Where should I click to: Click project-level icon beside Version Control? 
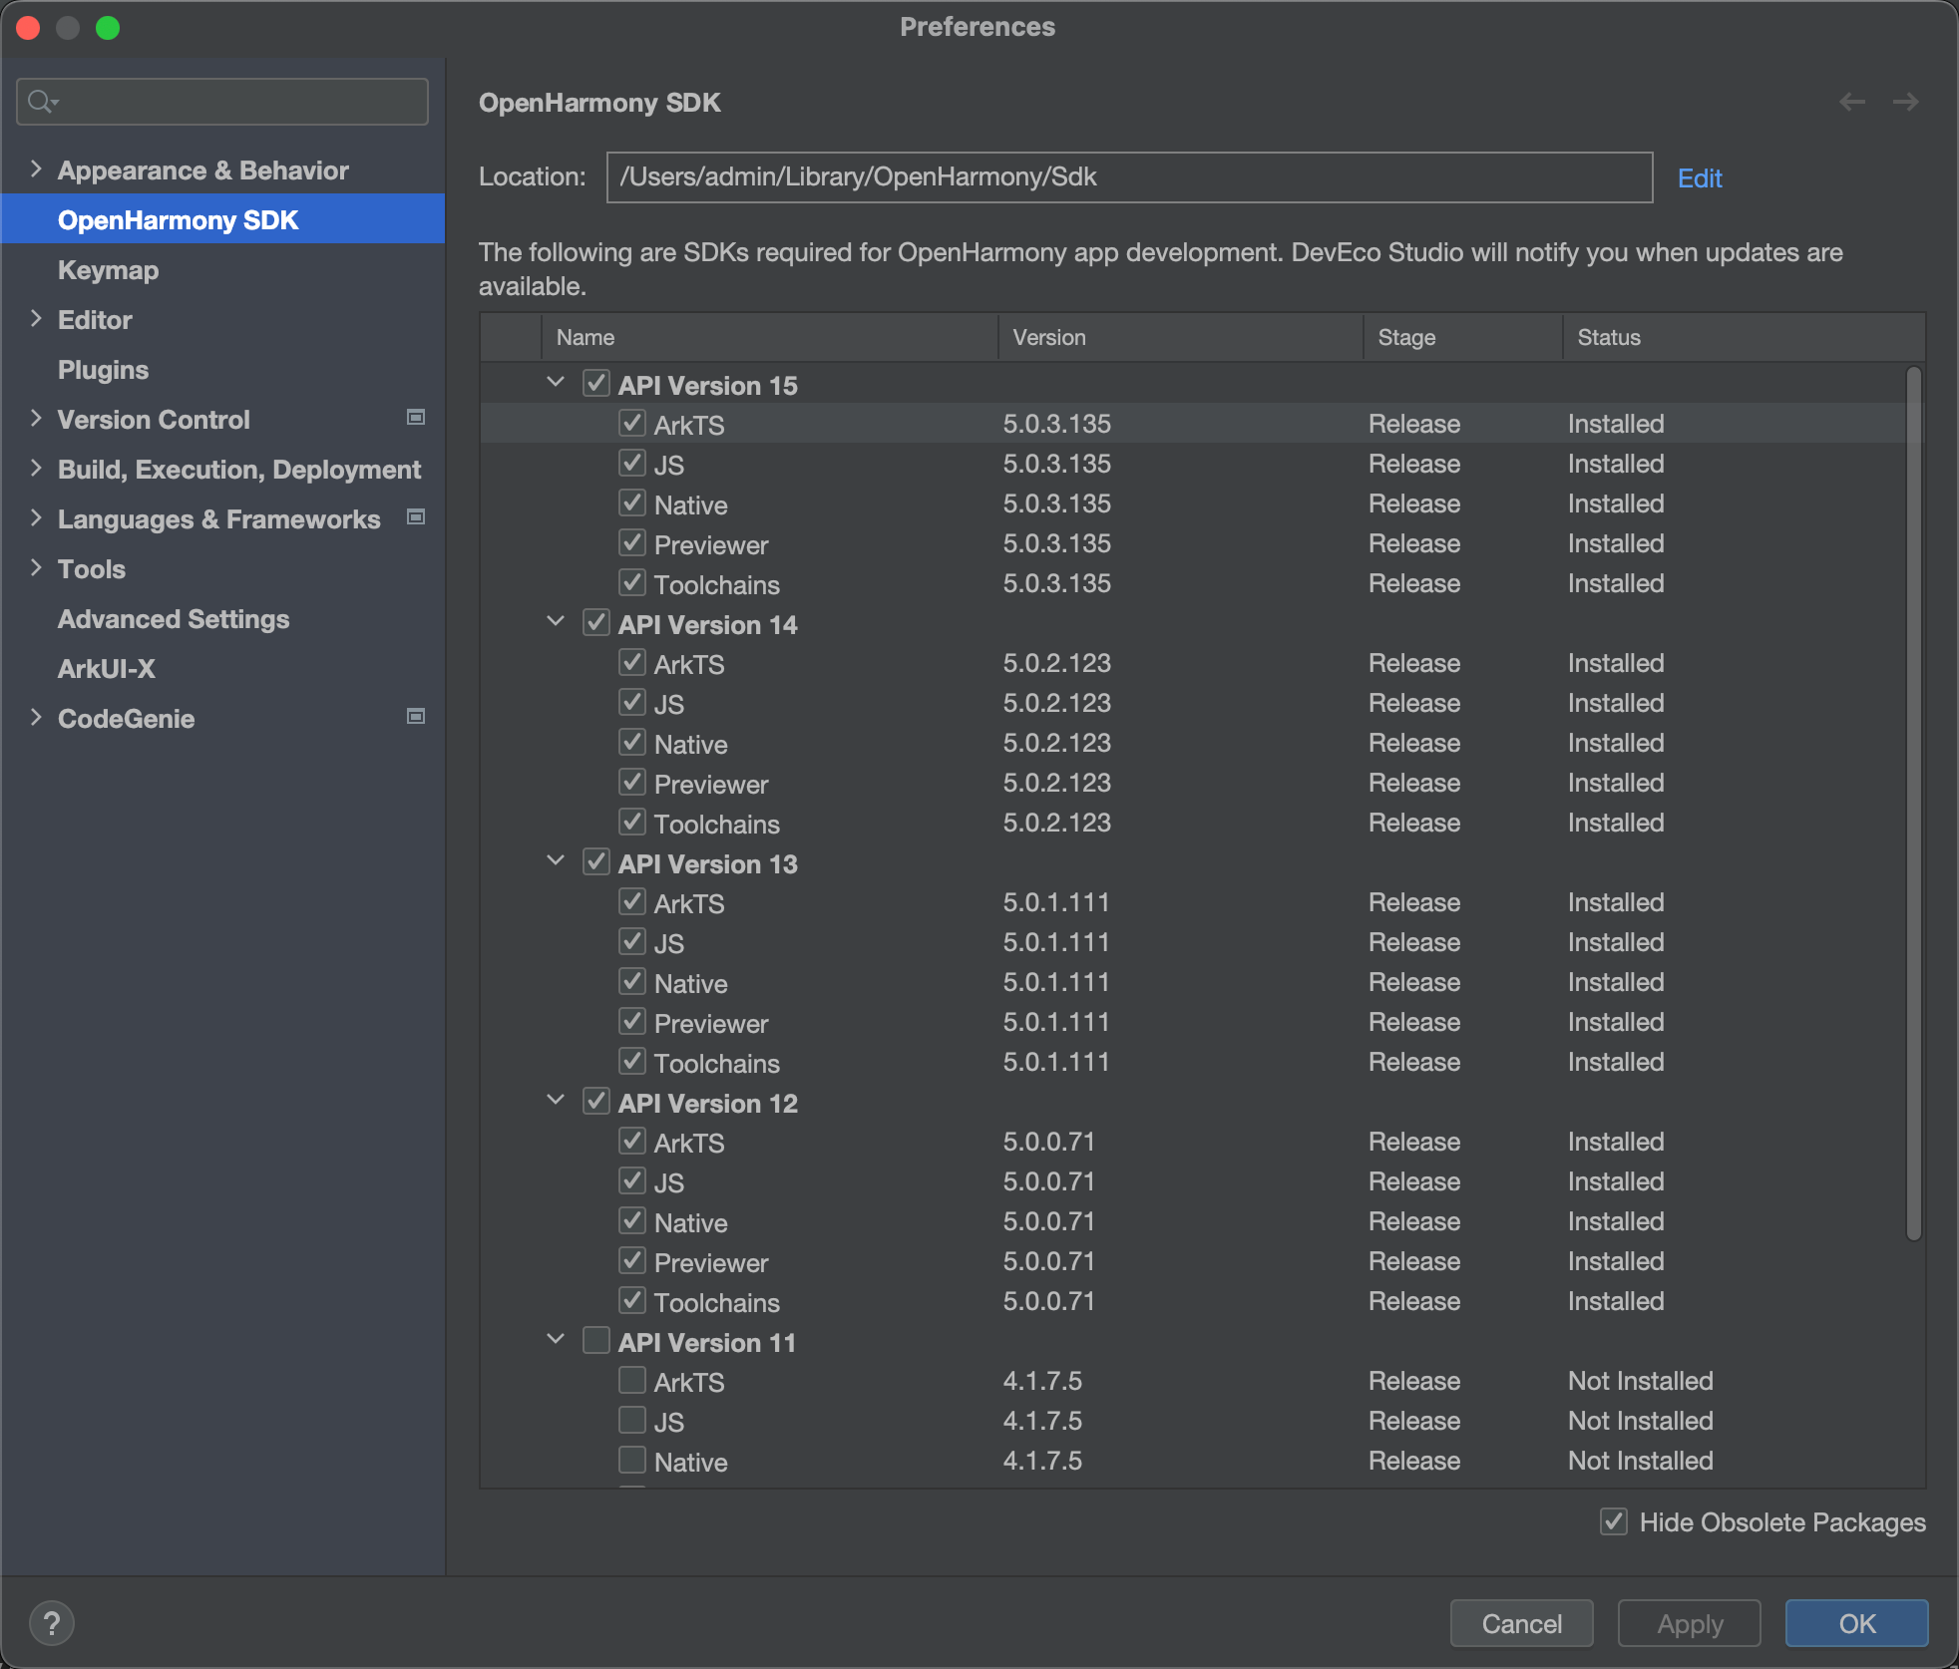point(416,418)
